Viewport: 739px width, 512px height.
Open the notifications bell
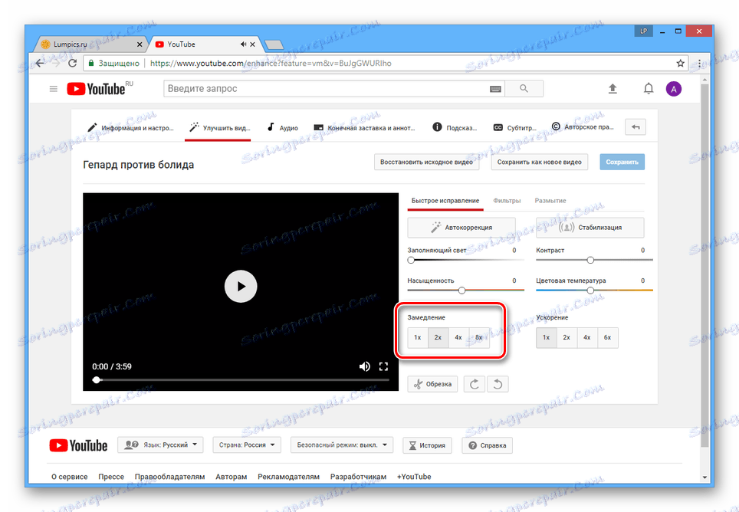[x=648, y=88]
